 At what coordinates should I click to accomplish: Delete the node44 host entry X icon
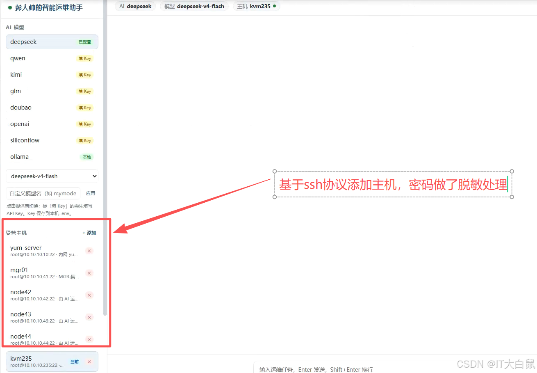[89, 339]
